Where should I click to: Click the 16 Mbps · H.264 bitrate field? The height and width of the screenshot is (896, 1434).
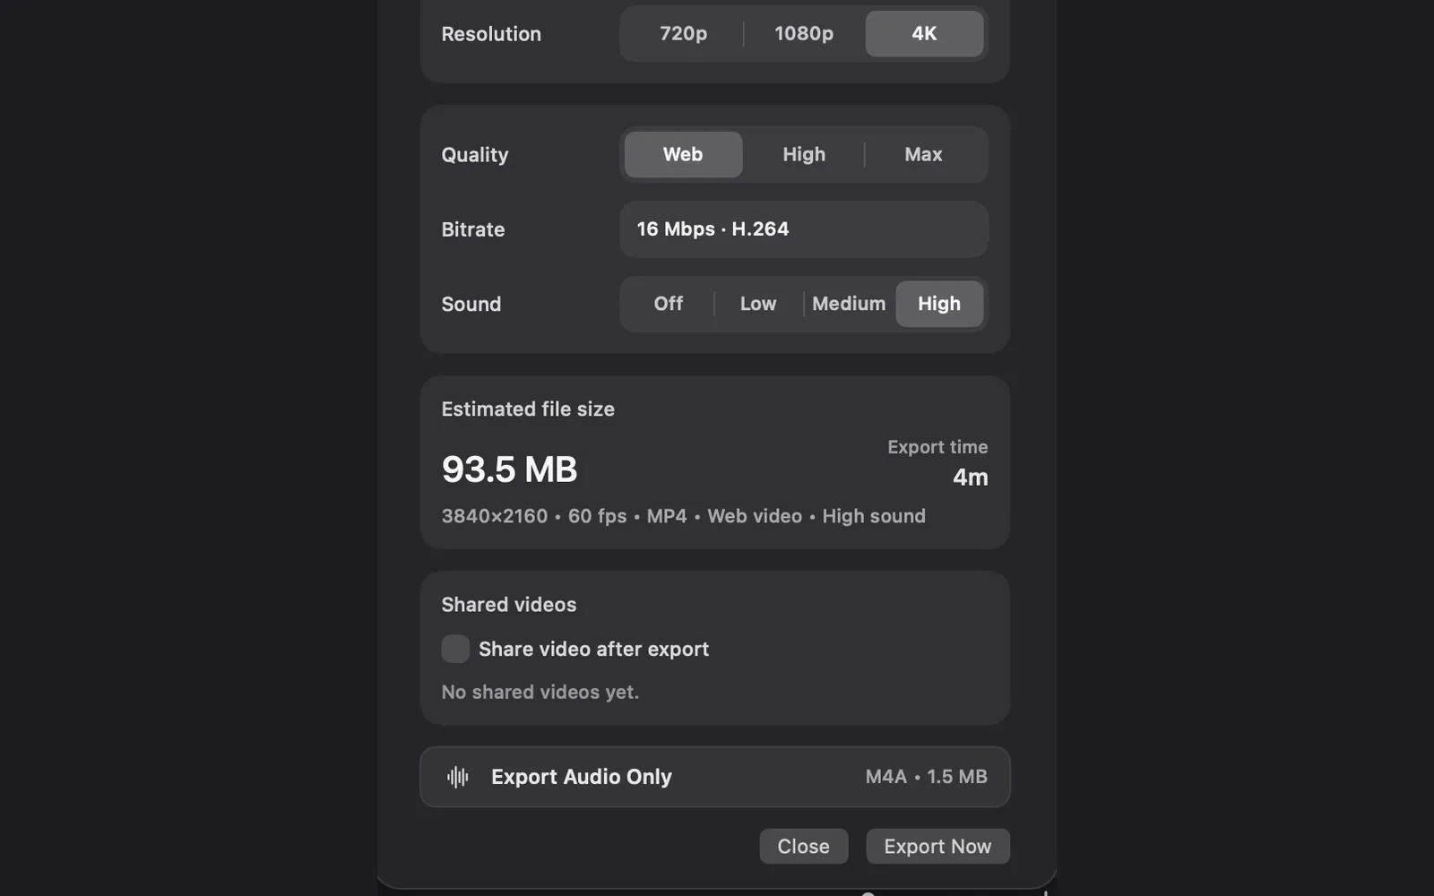[x=804, y=229]
